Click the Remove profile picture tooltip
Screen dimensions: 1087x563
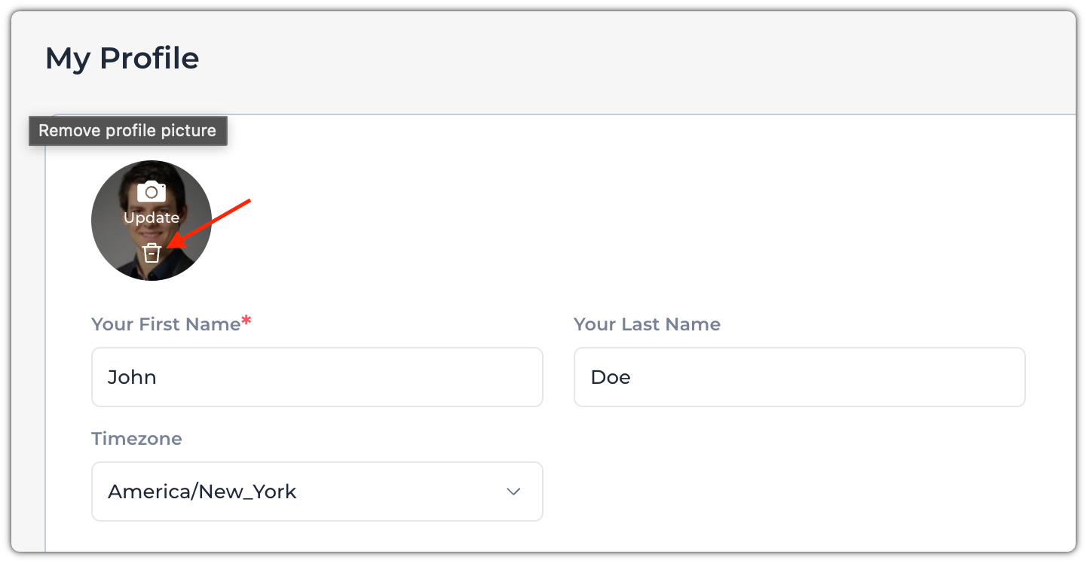[127, 131]
